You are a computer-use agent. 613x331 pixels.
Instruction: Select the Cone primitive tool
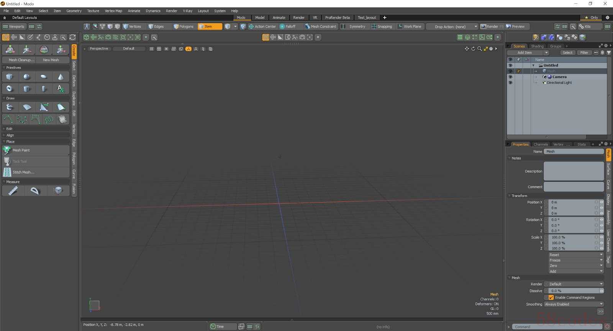[61, 77]
